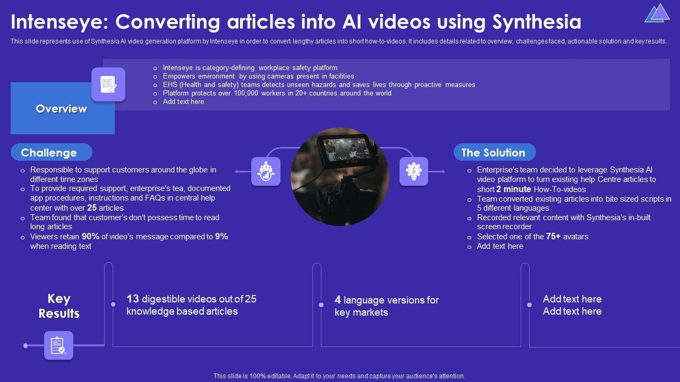680x382 pixels.
Task: Select the "Key Results" heading
Action: coord(59,306)
